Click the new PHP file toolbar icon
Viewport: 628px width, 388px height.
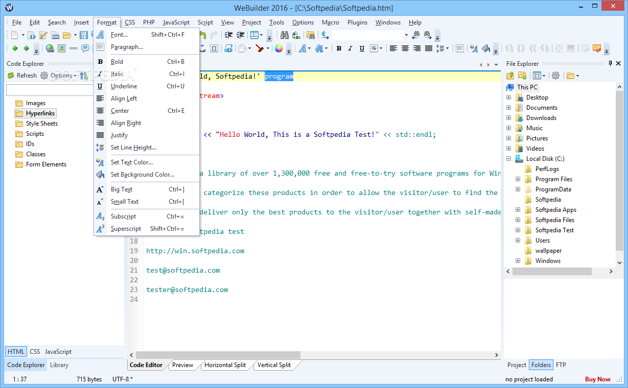[55, 35]
